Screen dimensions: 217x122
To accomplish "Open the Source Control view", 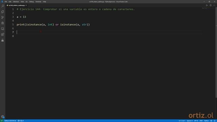I will pos(2,17).
